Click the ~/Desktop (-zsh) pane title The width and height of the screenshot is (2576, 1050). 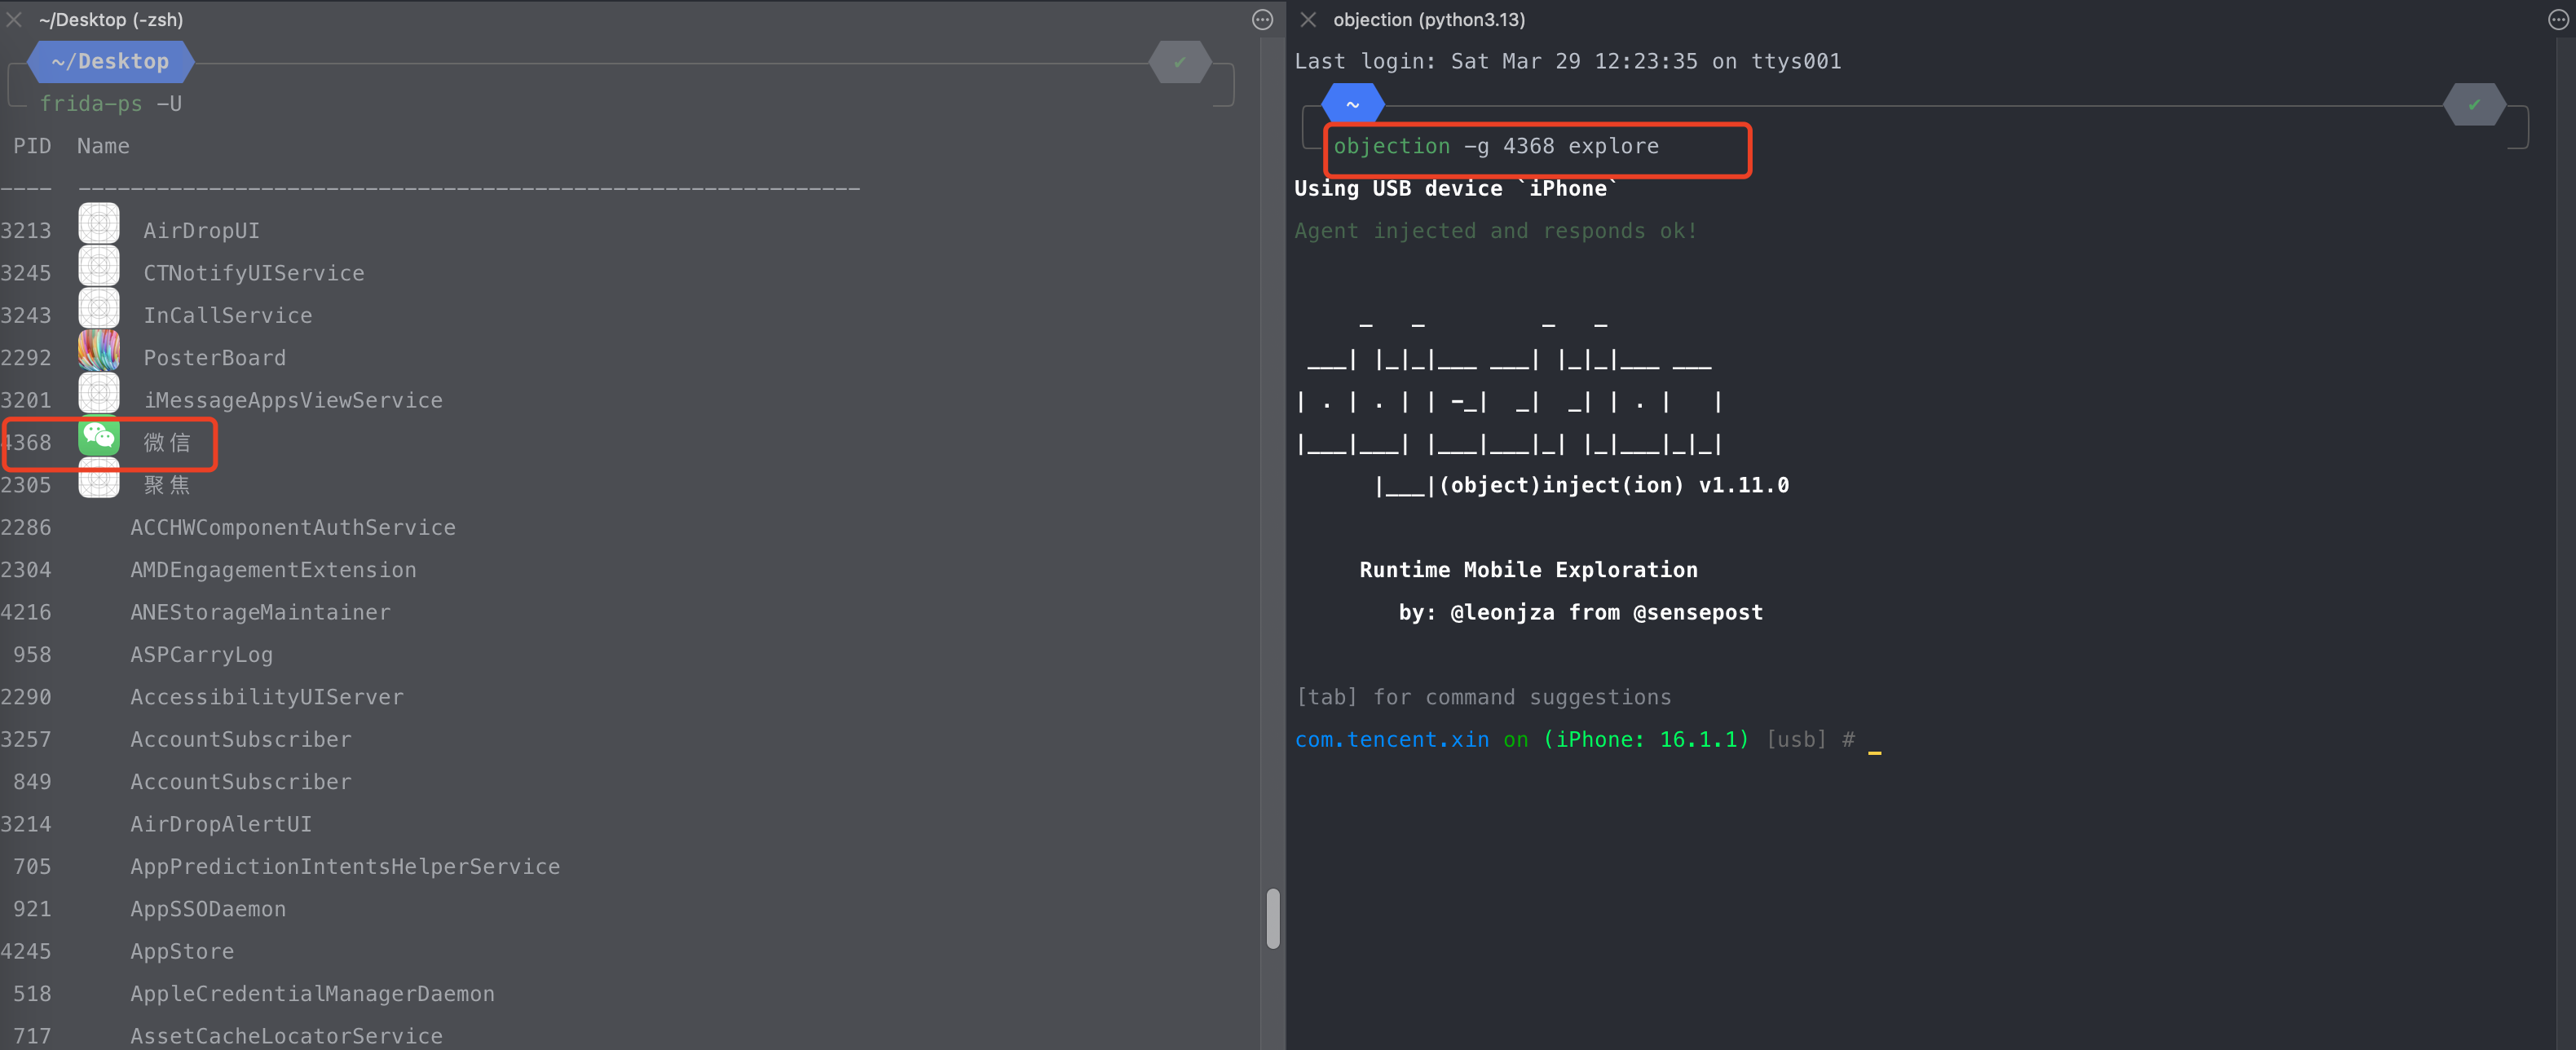click(x=111, y=19)
